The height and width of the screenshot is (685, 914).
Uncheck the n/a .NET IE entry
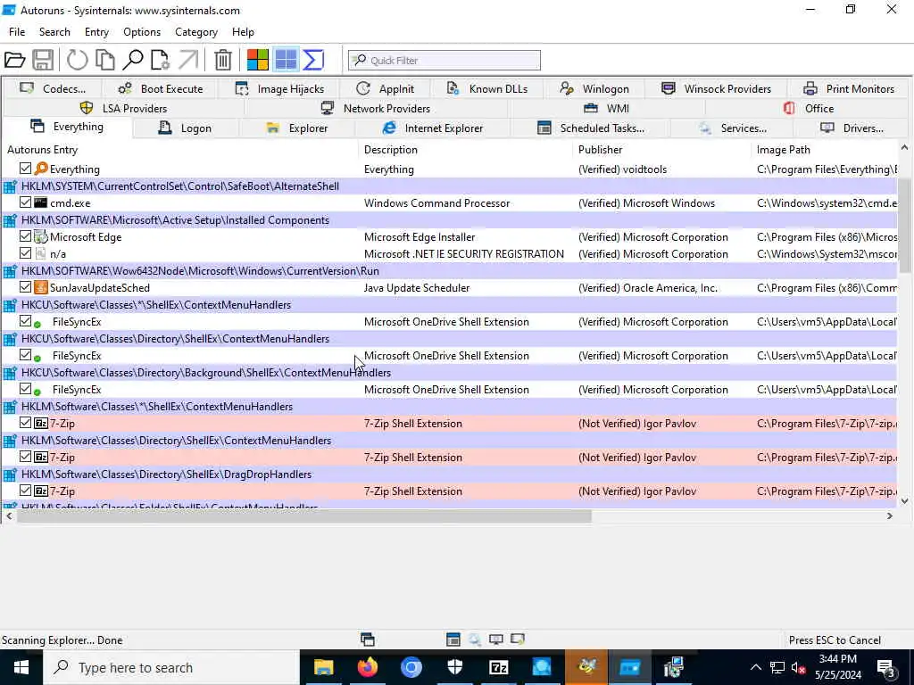(x=25, y=252)
